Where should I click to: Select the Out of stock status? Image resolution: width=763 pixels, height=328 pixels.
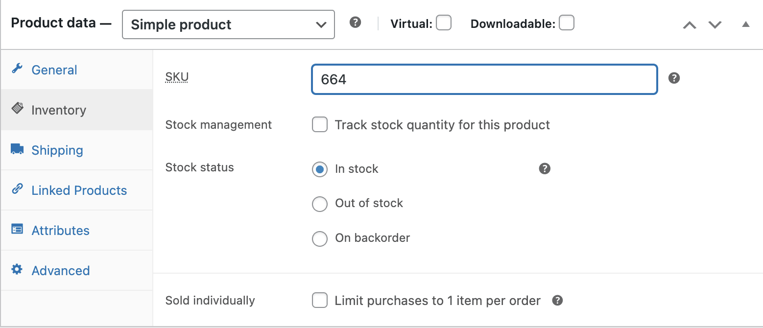tap(320, 204)
